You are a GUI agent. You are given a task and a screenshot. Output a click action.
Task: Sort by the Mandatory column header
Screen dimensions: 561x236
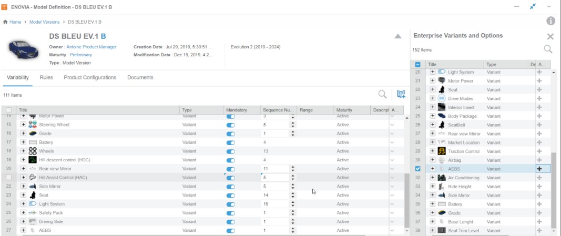point(237,110)
